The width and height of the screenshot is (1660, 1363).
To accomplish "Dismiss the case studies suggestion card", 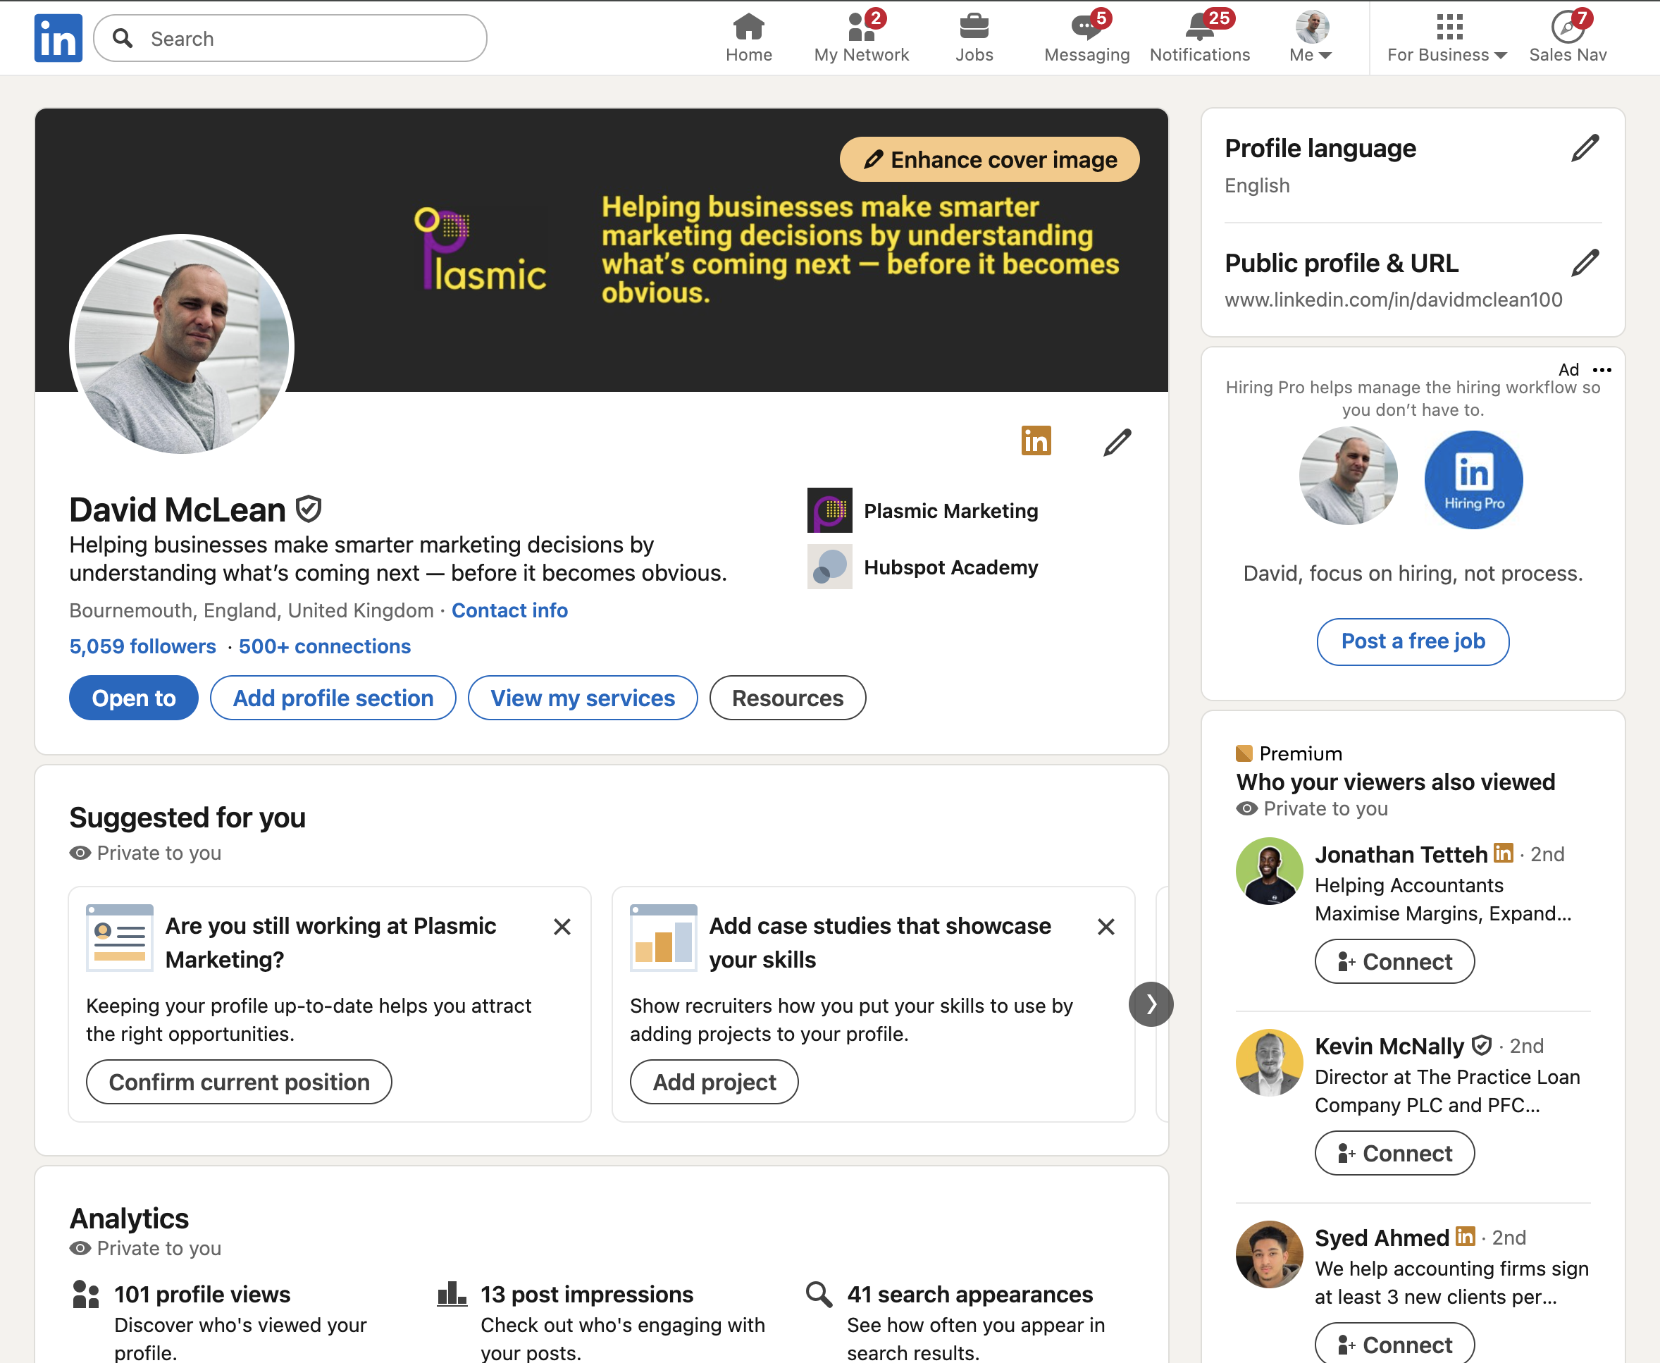I will tap(1106, 927).
